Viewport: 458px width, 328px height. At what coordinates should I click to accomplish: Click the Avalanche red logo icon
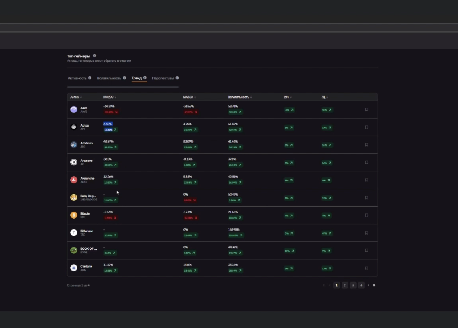click(x=74, y=180)
